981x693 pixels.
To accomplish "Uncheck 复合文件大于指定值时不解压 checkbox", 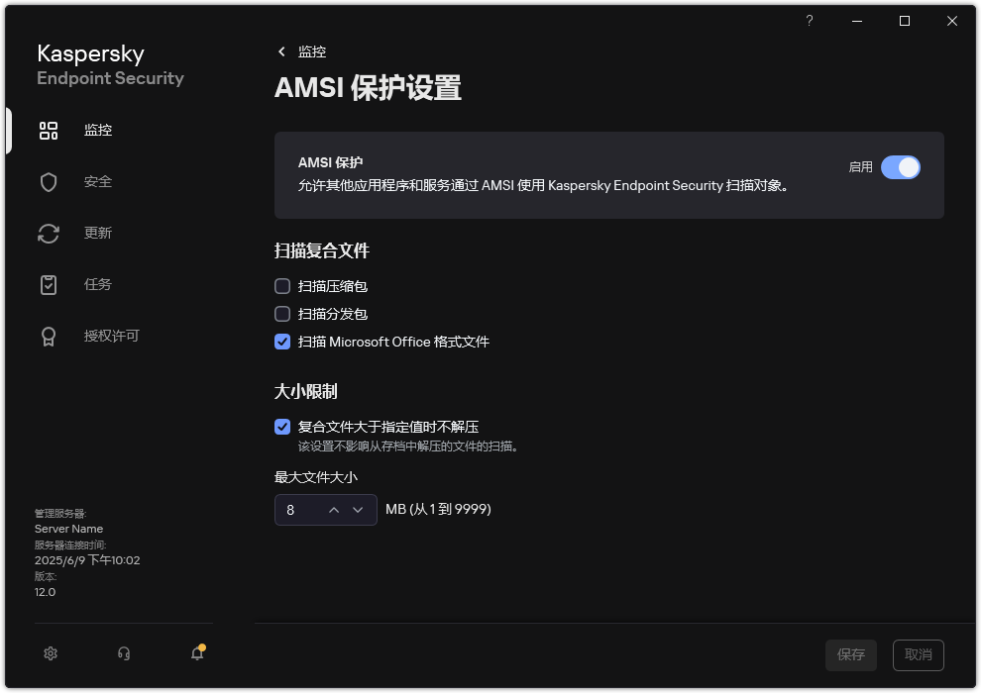I will pos(282,427).
